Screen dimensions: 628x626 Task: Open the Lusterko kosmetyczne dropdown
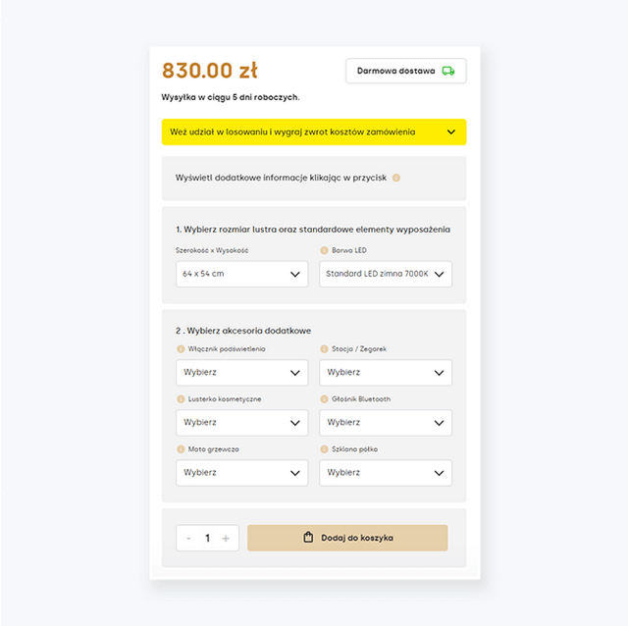(241, 423)
